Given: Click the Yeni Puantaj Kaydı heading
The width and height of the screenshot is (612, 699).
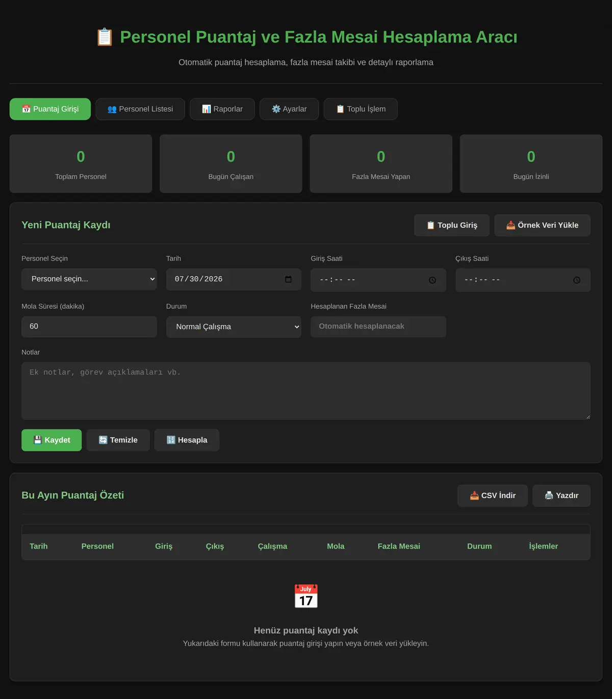Looking at the screenshot, I should (66, 225).
